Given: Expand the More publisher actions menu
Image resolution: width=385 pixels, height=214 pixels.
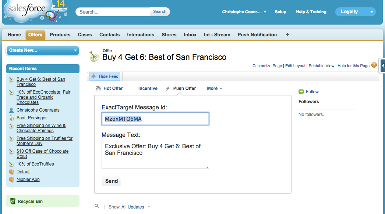Looking at the screenshot, I should coord(215,88).
